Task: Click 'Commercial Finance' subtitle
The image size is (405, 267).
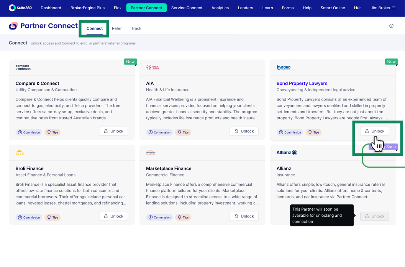Action: coord(165,175)
